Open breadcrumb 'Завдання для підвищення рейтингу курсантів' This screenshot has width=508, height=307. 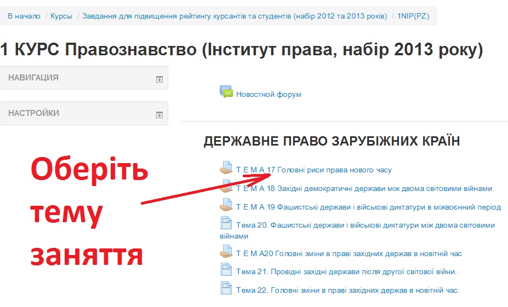[x=235, y=16]
